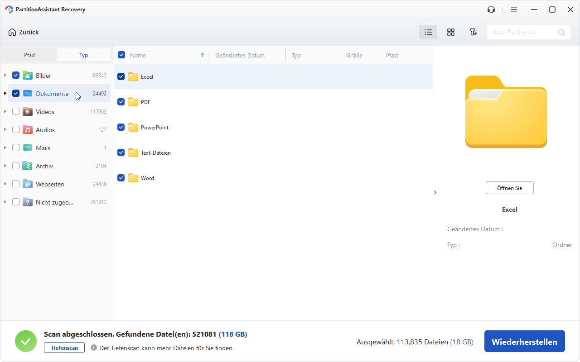Select the Text-Dateien folder row
580x362 pixels.
[274, 153]
